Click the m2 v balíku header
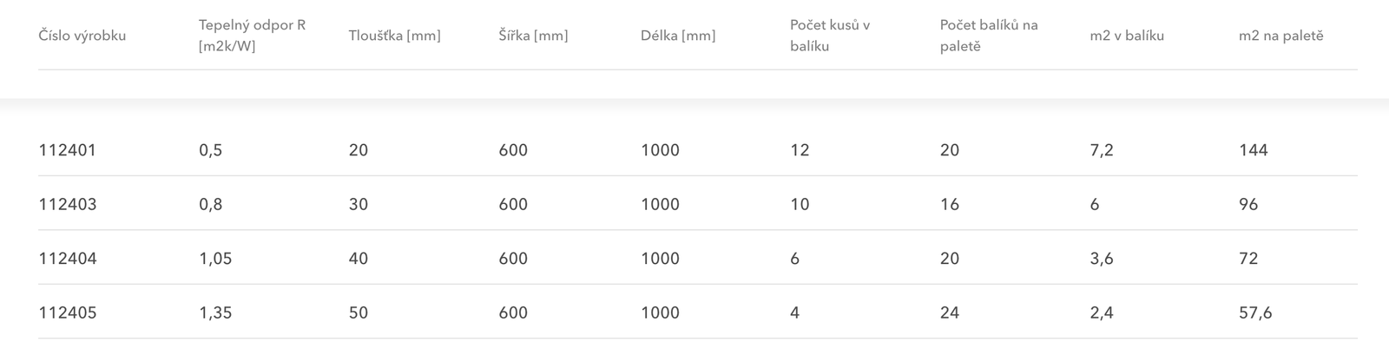 click(1127, 36)
